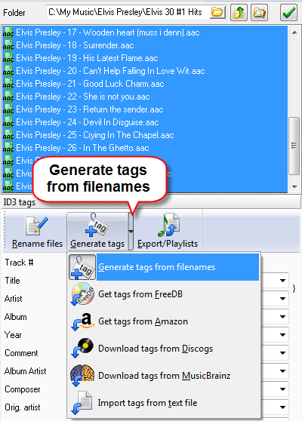Choose Generate tags from filenames menu item
Image resolution: width=302 pixels, height=421 pixels.
click(x=164, y=267)
